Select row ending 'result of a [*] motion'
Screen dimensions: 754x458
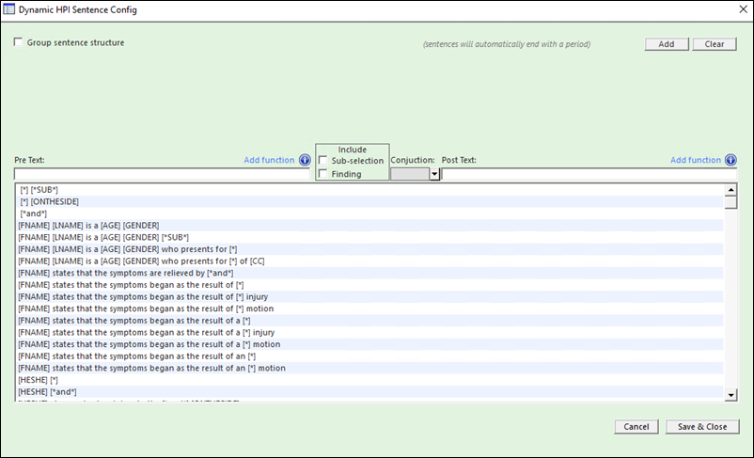[x=369, y=344]
